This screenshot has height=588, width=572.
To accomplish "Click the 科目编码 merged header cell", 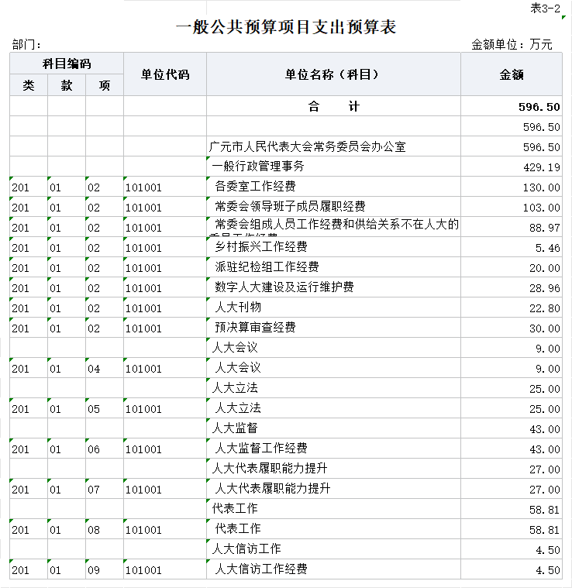I will (x=67, y=64).
